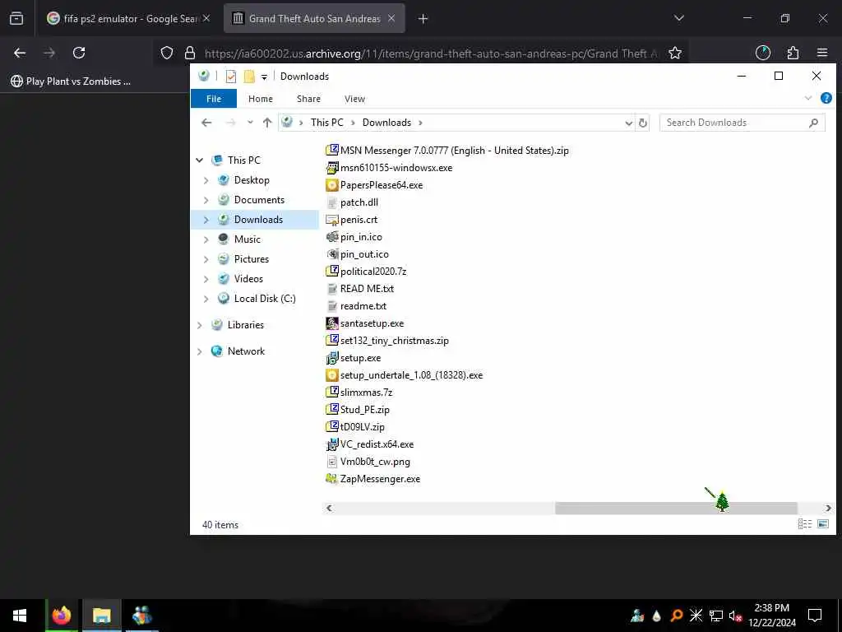Expand the Explorer ribbon chevron
Image resolution: width=842 pixels, height=632 pixels.
pyautogui.click(x=807, y=98)
